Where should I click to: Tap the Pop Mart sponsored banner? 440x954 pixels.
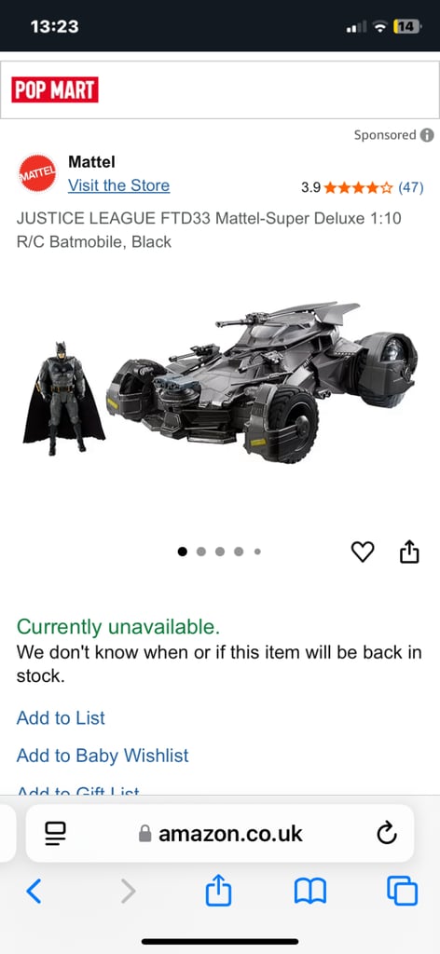tap(219, 90)
